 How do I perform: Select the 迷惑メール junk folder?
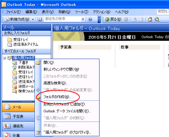(x=23, y=87)
